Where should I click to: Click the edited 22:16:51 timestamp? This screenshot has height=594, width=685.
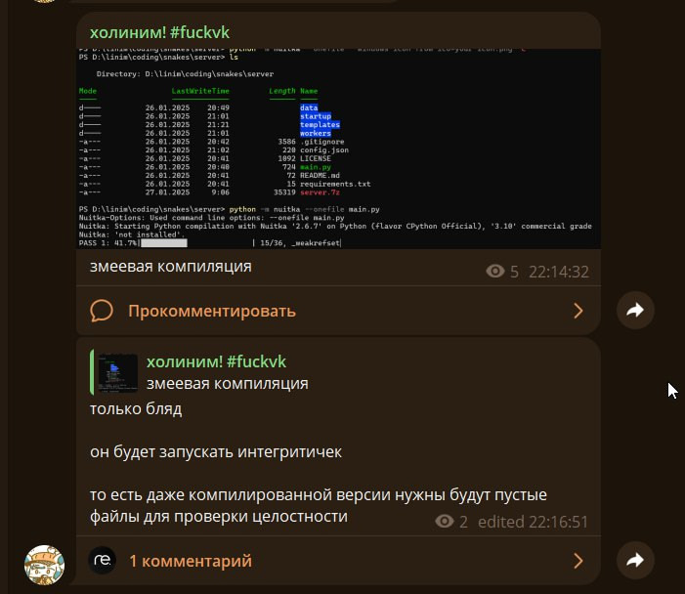533,522
